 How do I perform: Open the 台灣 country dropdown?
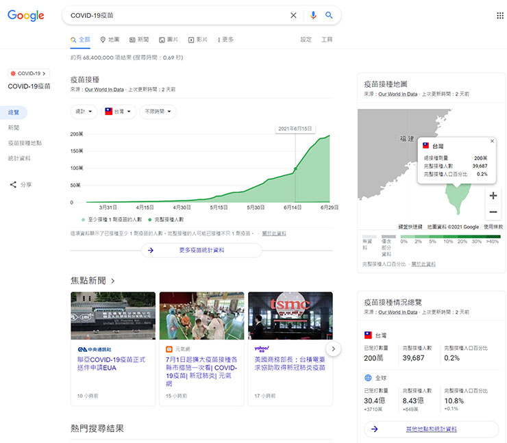click(x=119, y=112)
